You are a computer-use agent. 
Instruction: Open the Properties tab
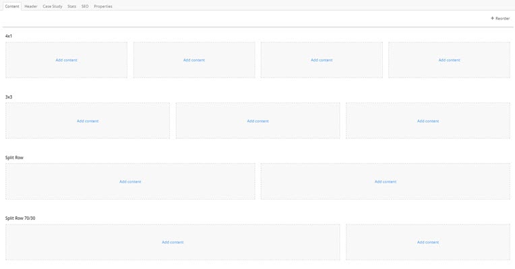tap(103, 6)
